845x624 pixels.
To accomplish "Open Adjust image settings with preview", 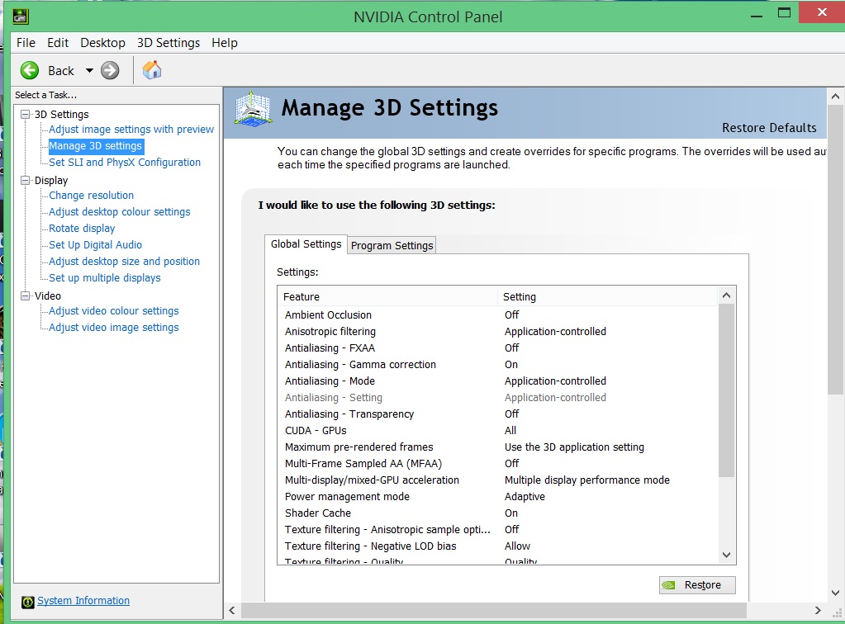I will [131, 130].
